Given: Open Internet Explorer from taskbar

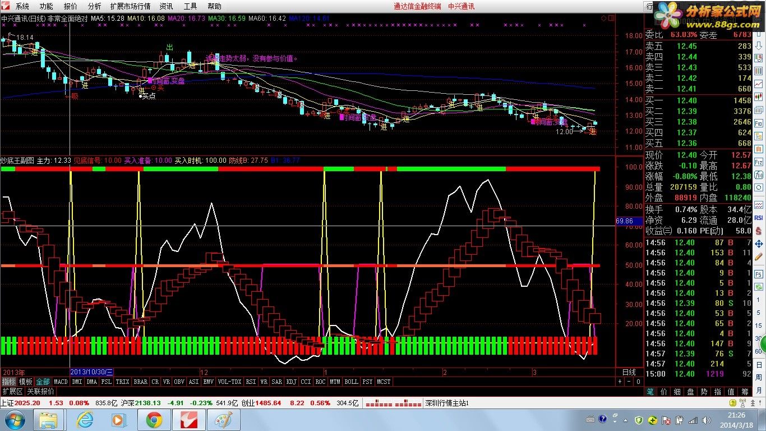Looking at the screenshot, I should coord(85,419).
